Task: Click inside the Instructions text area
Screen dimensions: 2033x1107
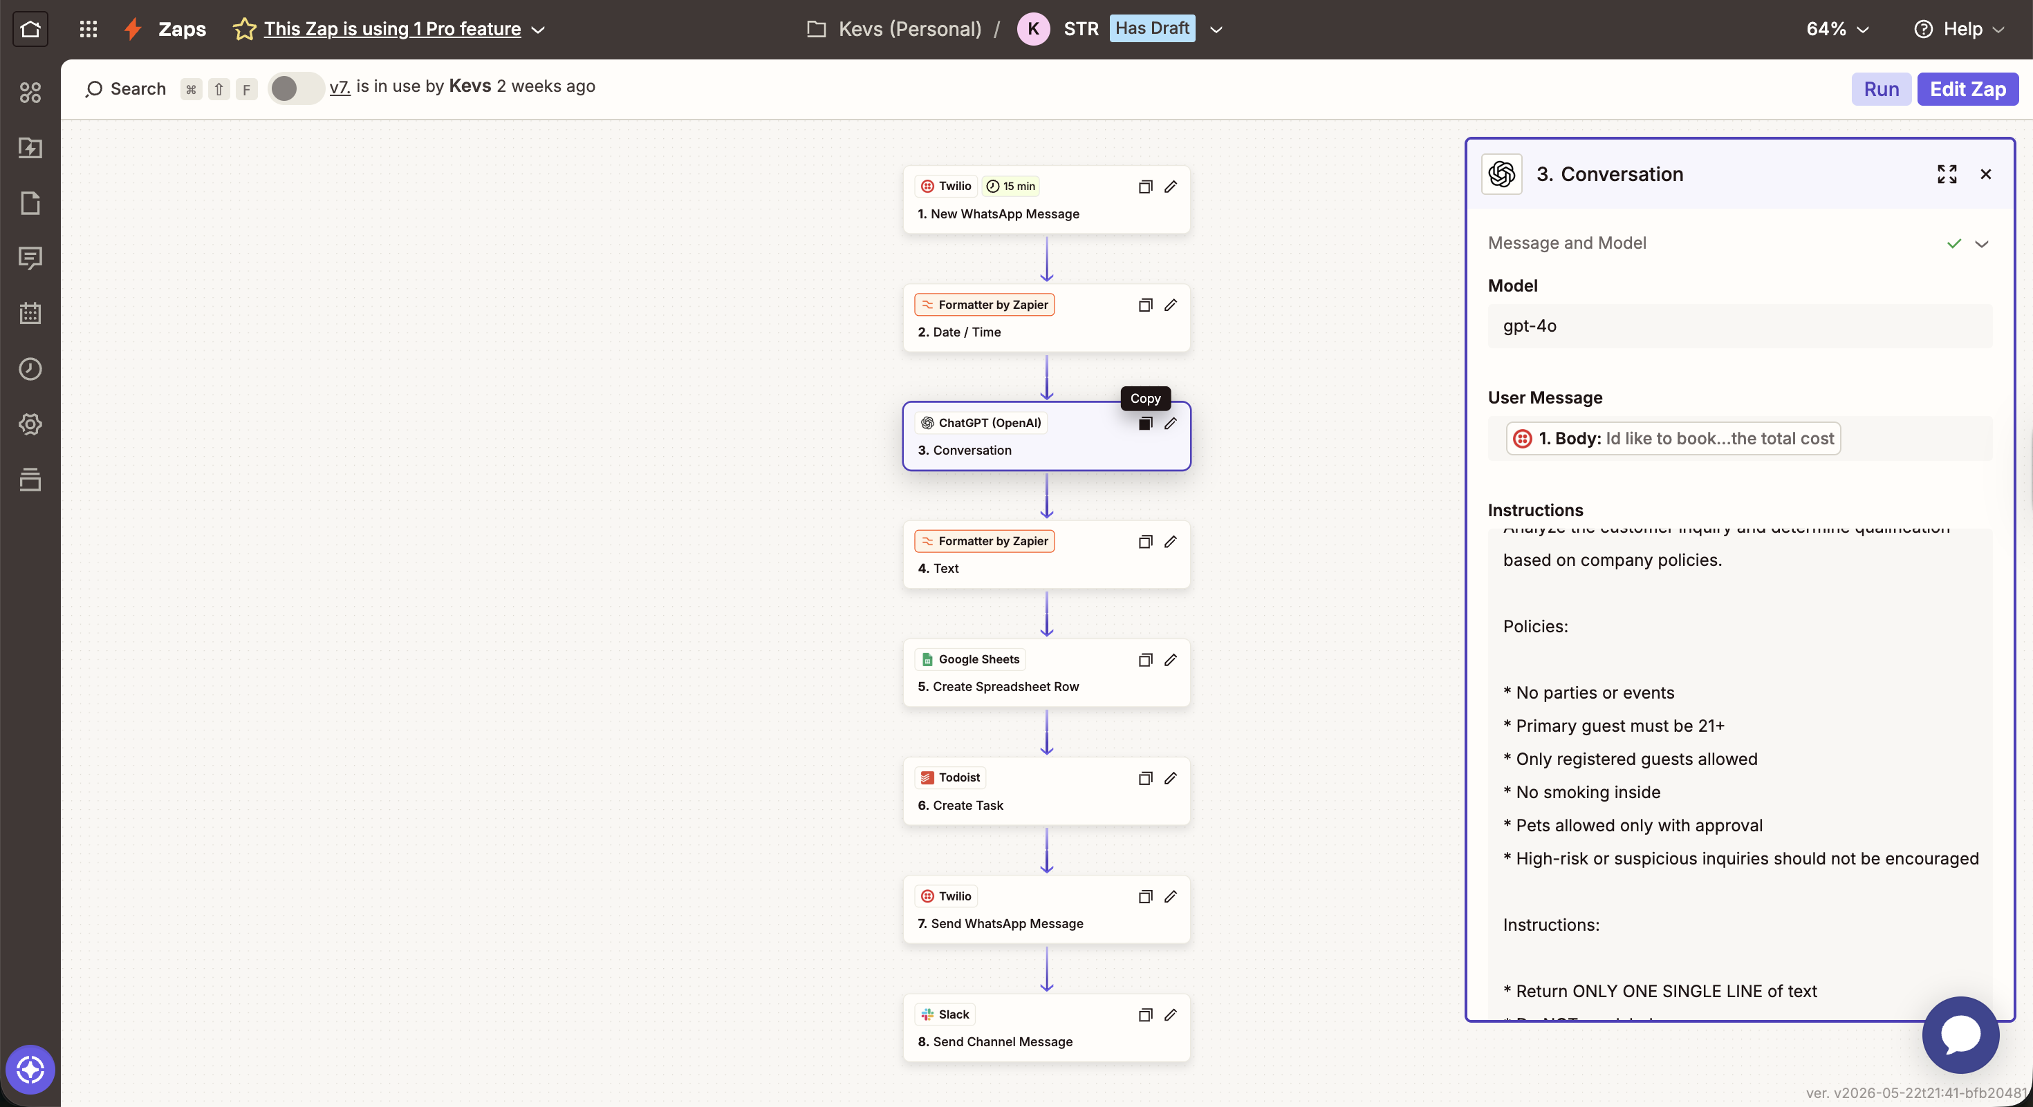Action: pyautogui.click(x=1739, y=773)
